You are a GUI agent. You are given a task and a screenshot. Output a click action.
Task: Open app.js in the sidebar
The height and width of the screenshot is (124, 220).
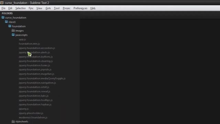(22, 40)
